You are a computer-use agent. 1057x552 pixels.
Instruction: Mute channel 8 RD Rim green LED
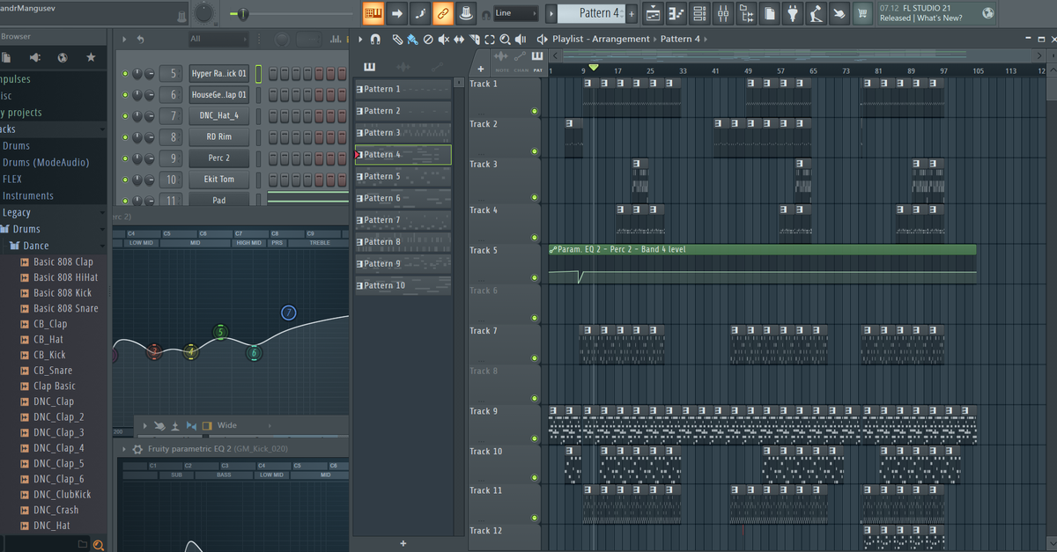(125, 137)
